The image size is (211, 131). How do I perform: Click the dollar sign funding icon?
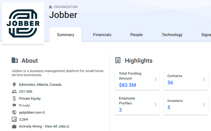coord(14,98)
